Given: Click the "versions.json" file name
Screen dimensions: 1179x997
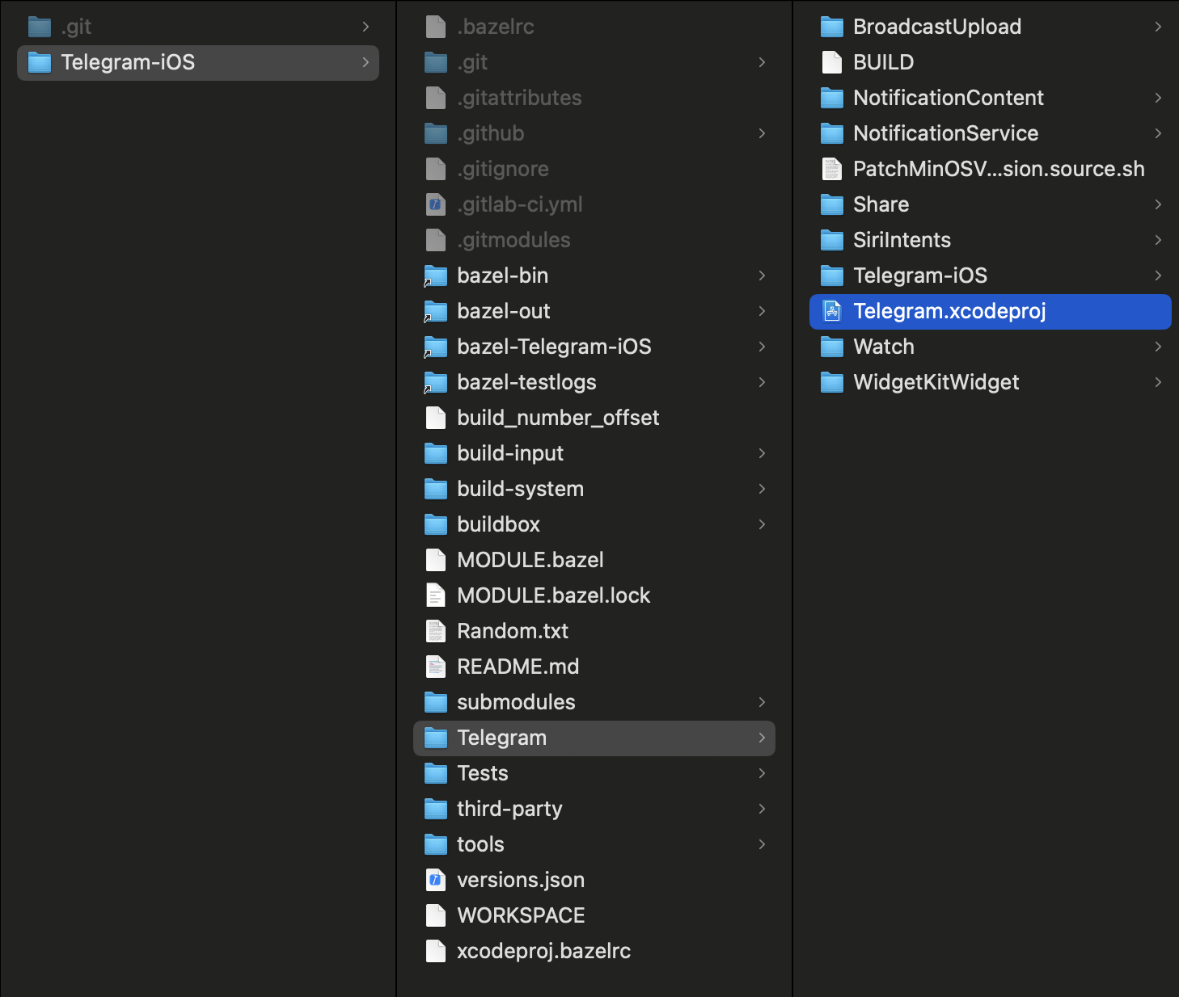Looking at the screenshot, I should coord(521,880).
